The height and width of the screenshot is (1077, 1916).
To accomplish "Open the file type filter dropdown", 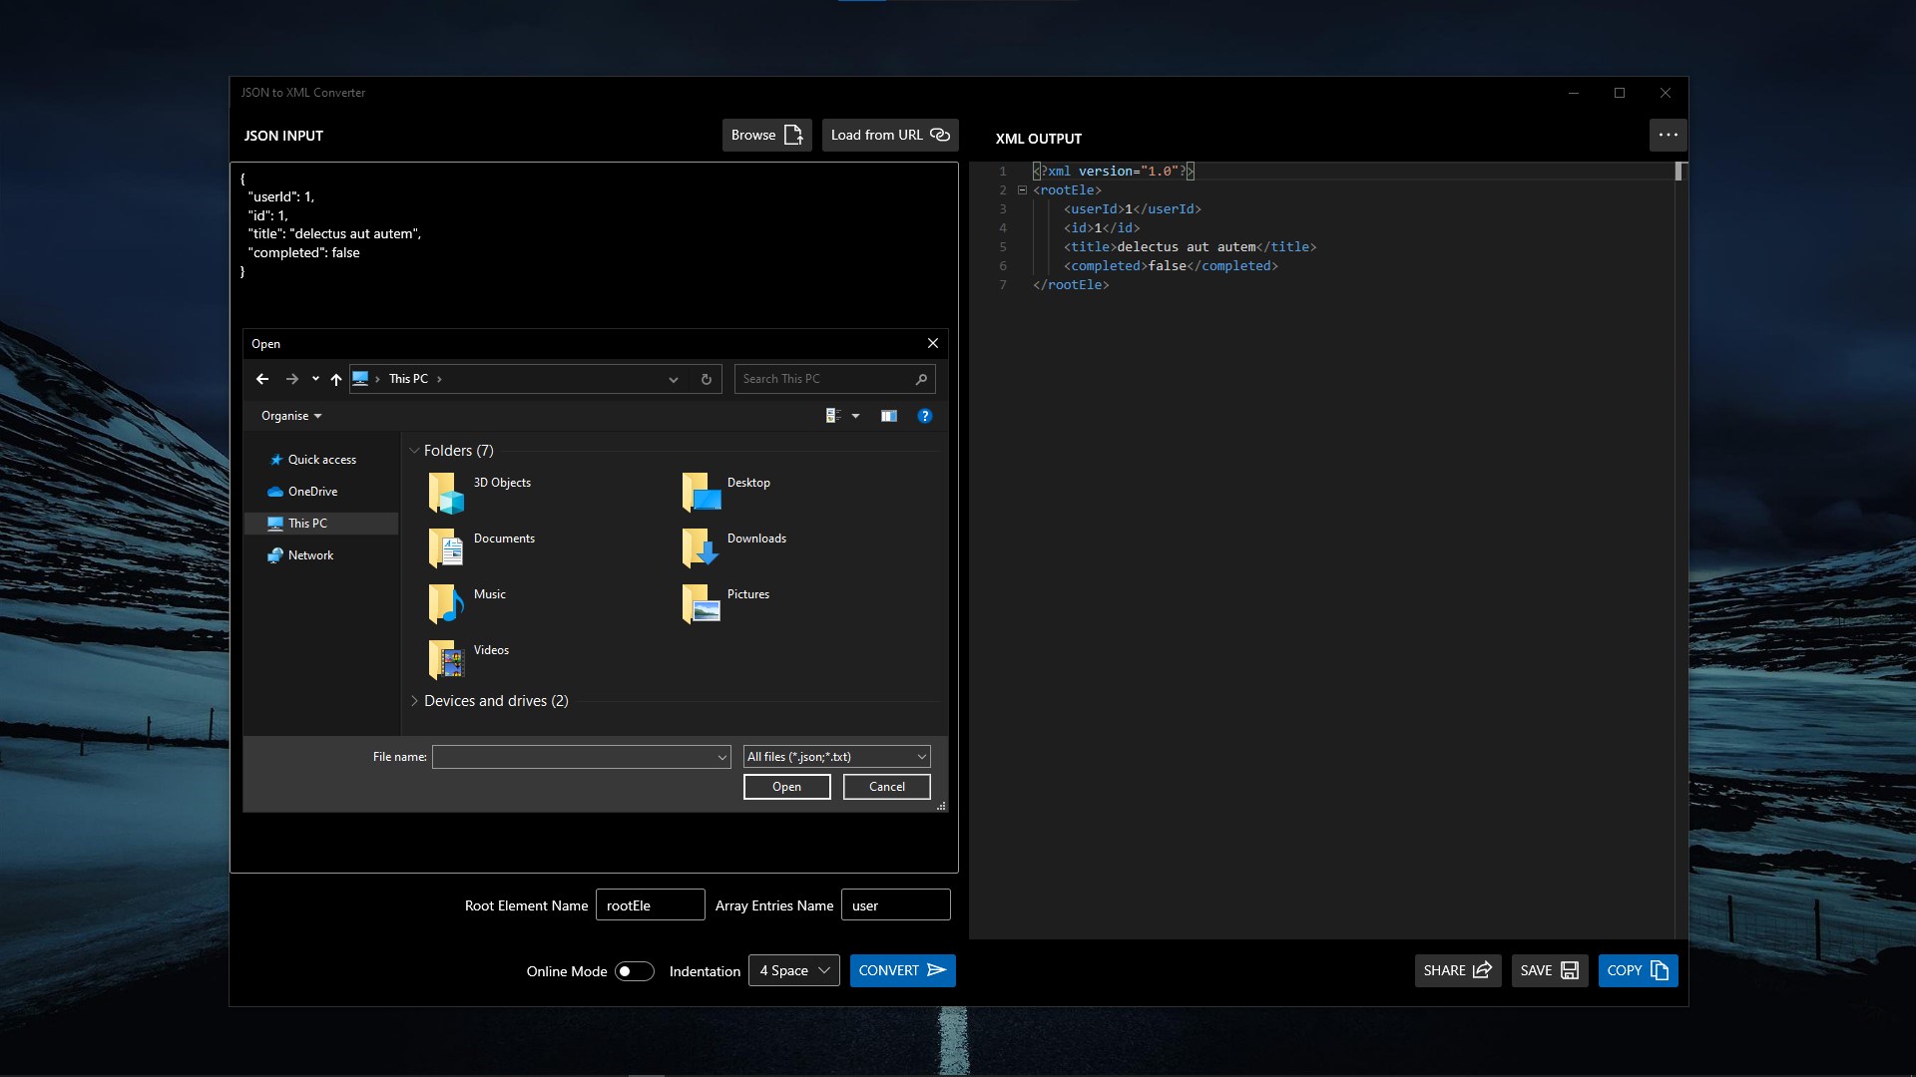I will click(x=836, y=757).
